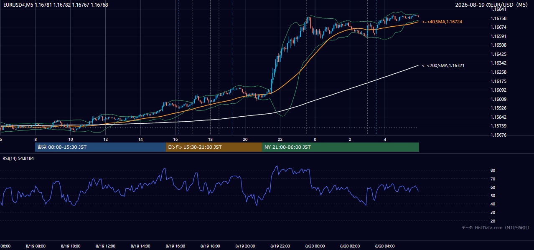
Task: Click hour marker 22 under price chart
Action: (280, 140)
